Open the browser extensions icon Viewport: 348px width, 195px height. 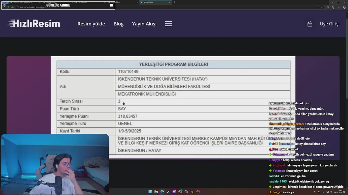point(328,7)
